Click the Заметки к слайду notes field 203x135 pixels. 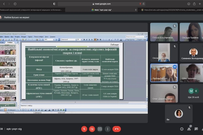(x=83, y=106)
